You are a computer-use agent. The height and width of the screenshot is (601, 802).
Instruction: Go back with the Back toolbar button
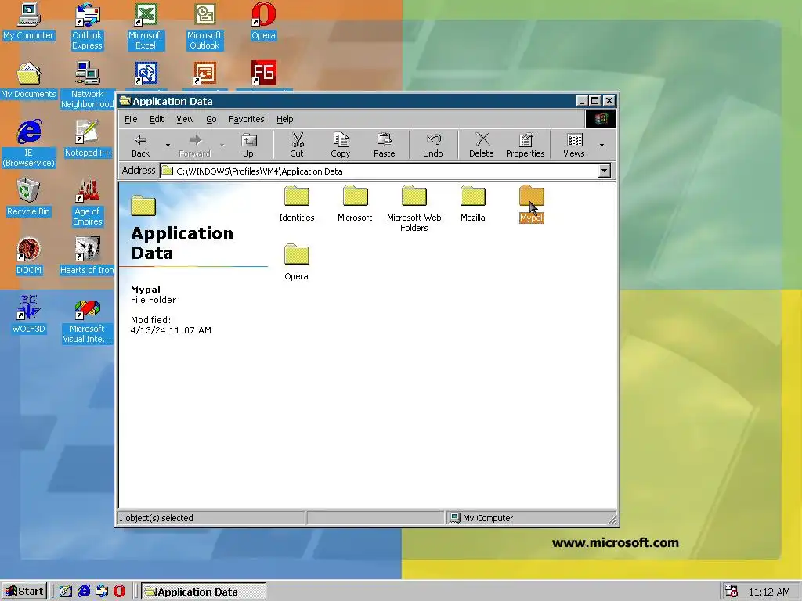(x=141, y=145)
